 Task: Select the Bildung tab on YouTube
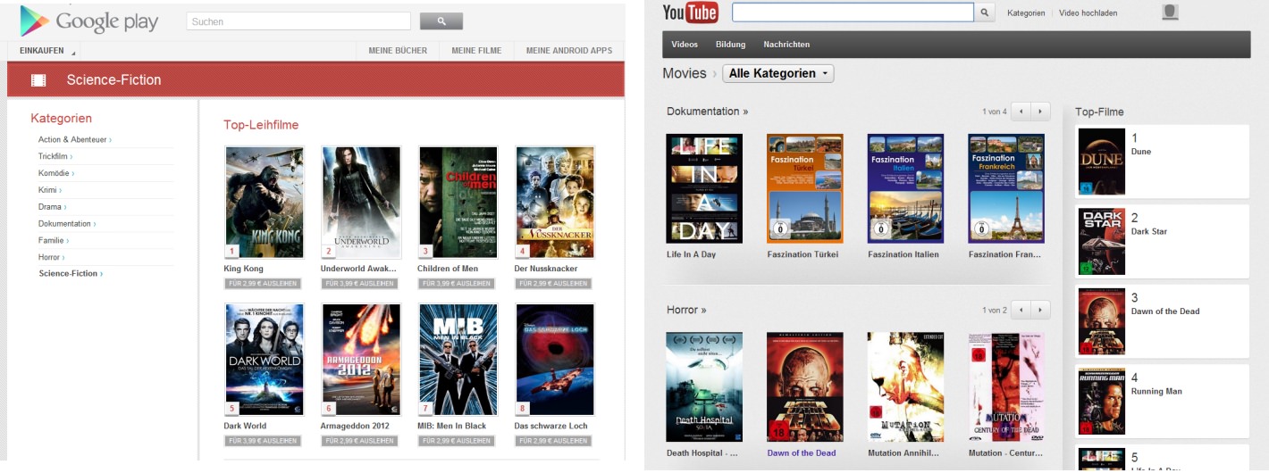point(730,45)
